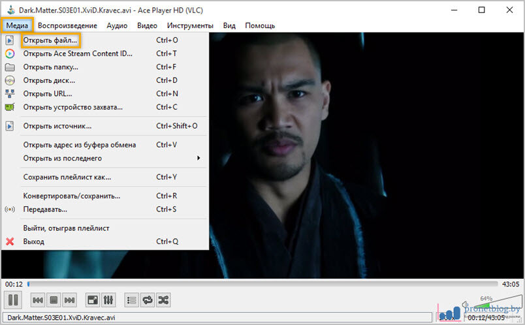Open the Медиа menu
525x325 pixels.
coord(17,25)
